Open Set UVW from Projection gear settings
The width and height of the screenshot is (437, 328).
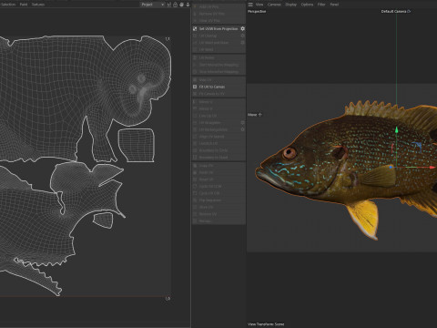[242, 28]
